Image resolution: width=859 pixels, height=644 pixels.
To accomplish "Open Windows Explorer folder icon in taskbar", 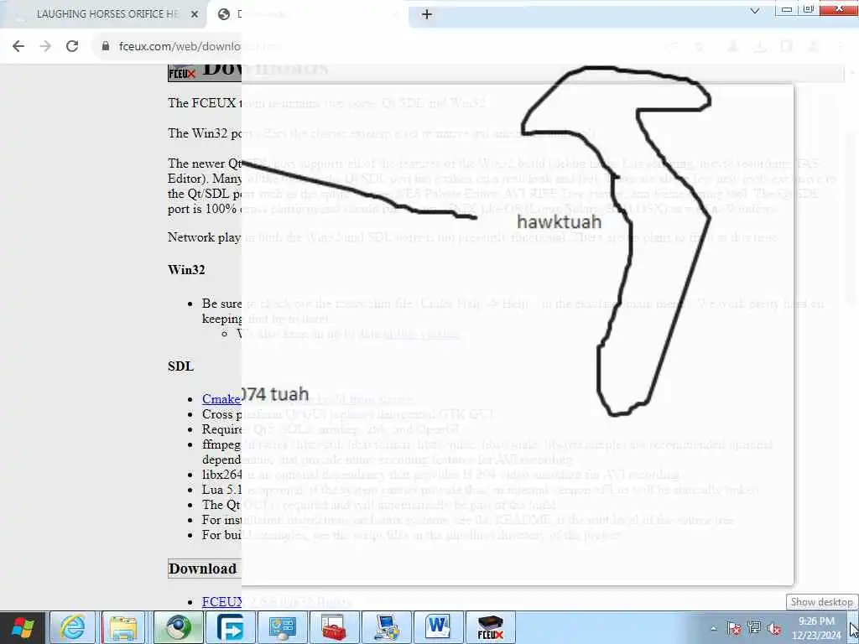I will 123,627.
